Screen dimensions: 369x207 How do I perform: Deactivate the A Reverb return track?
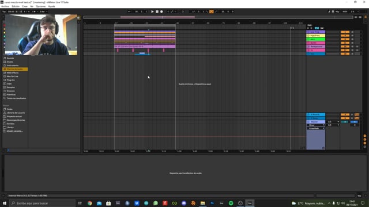coord(345,114)
